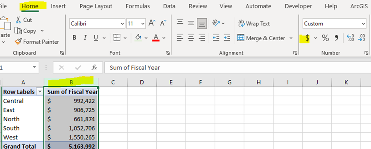Activate the Format Painter brush
This screenshot has width=371, height=149.
[x=18, y=42]
